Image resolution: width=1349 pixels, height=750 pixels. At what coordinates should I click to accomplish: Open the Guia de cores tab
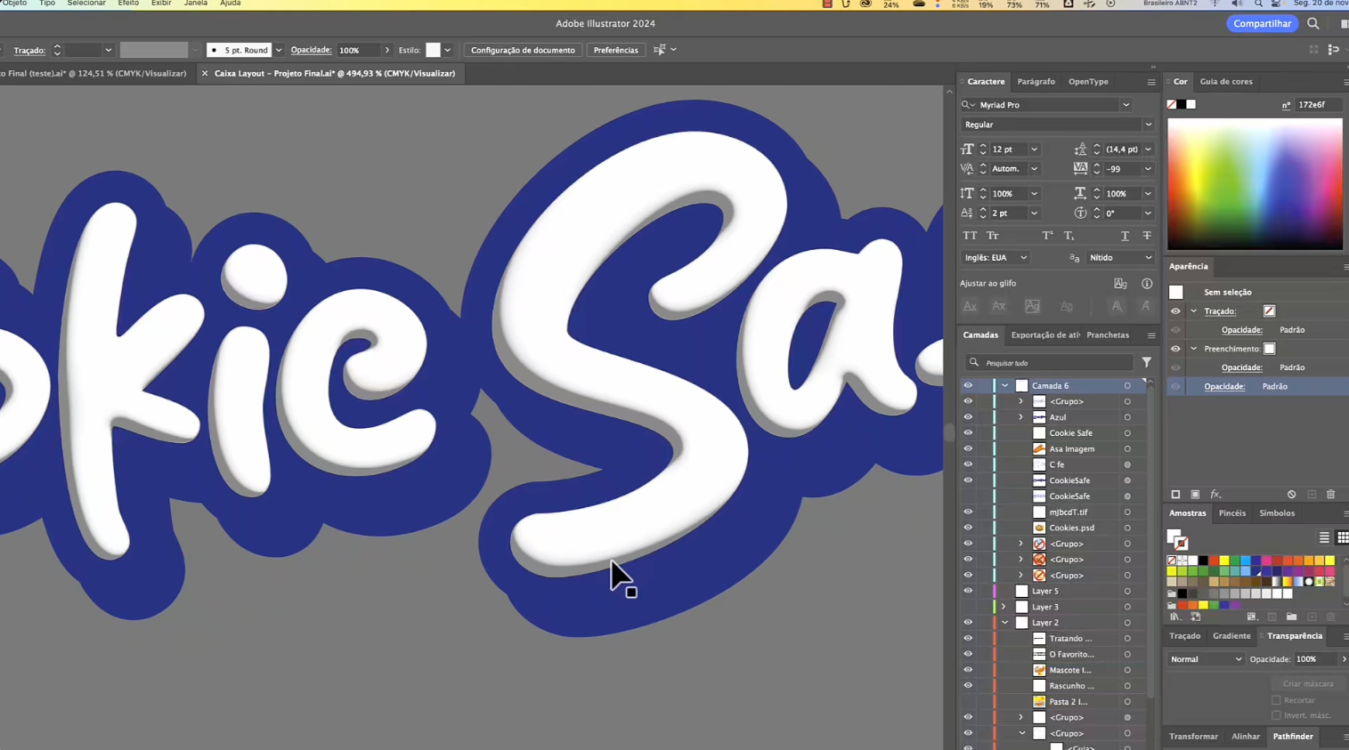pyautogui.click(x=1226, y=82)
